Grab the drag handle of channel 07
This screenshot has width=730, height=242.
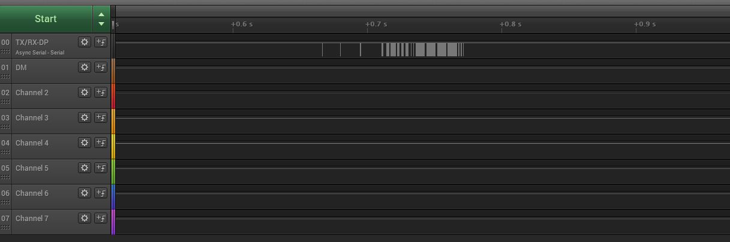tap(5, 228)
